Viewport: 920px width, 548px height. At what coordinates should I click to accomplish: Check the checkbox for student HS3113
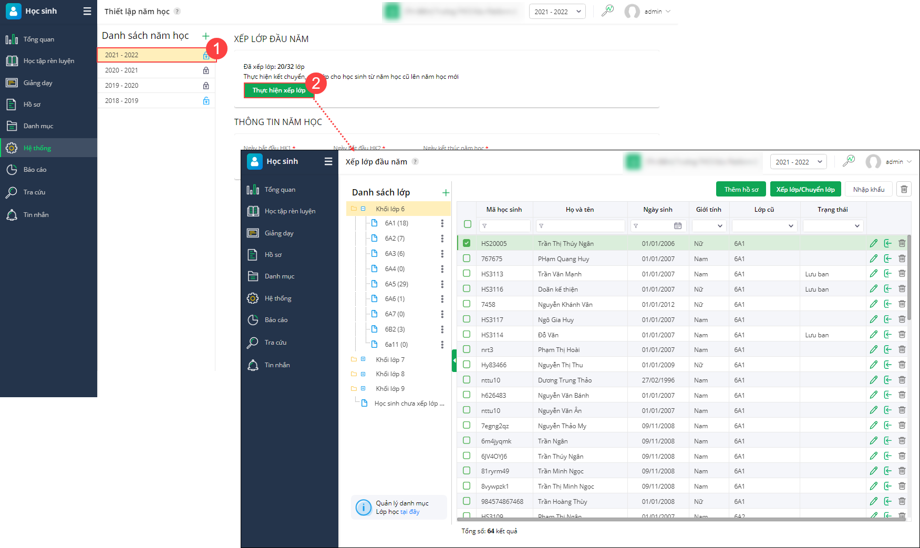[467, 274]
